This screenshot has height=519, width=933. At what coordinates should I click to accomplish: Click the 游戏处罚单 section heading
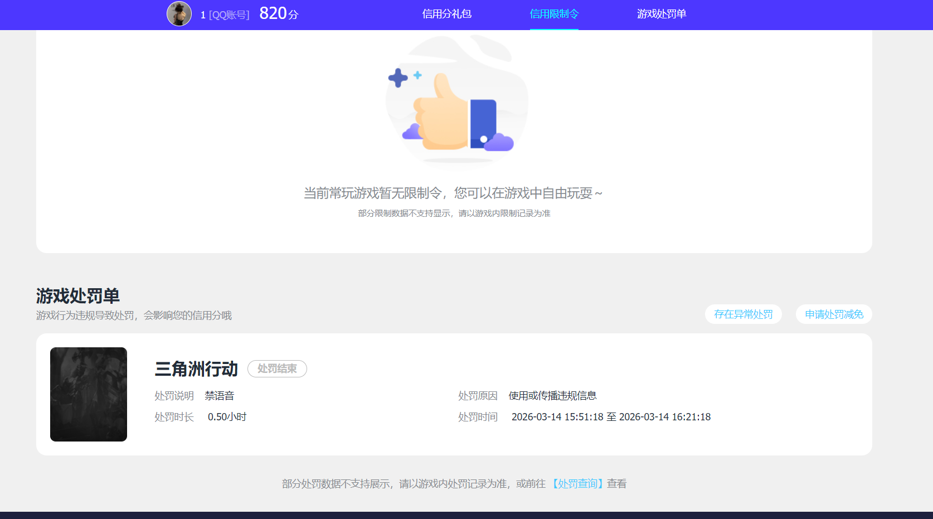click(78, 296)
